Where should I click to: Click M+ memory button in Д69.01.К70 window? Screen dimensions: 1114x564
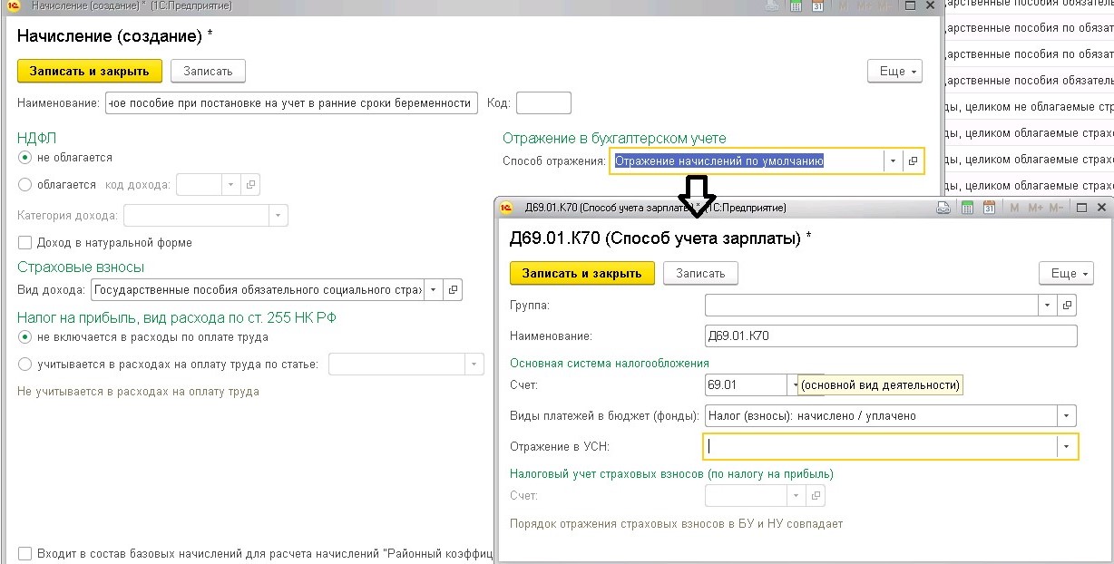1034,208
